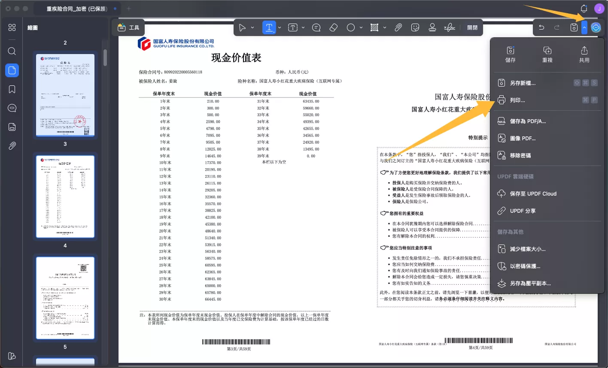This screenshot has height=368, width=608.
Task: Expand the shape tool options
Action: [x=361, y=27]
